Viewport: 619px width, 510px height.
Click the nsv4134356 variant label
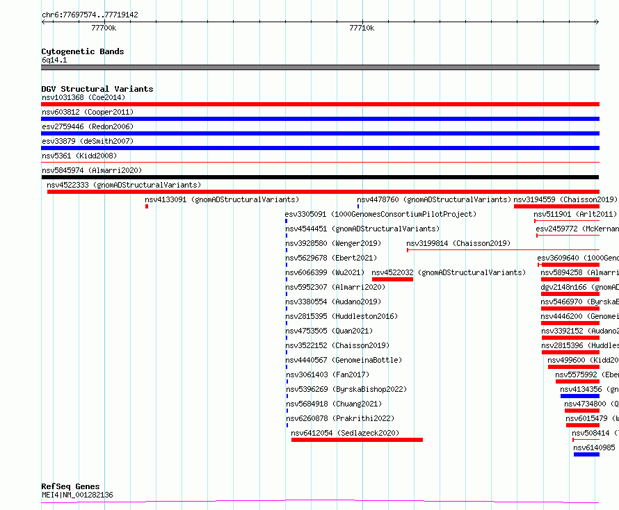point(589,389)
